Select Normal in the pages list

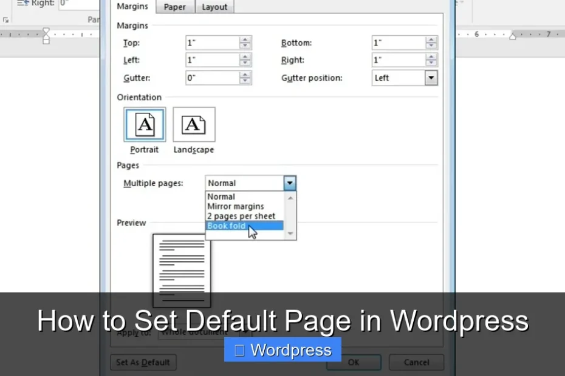point(245,197)
